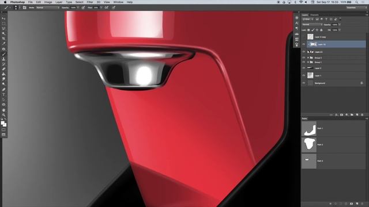Click the foreground color swatch
Viewport: 369px width, 207px height.
tap(2, 122)
